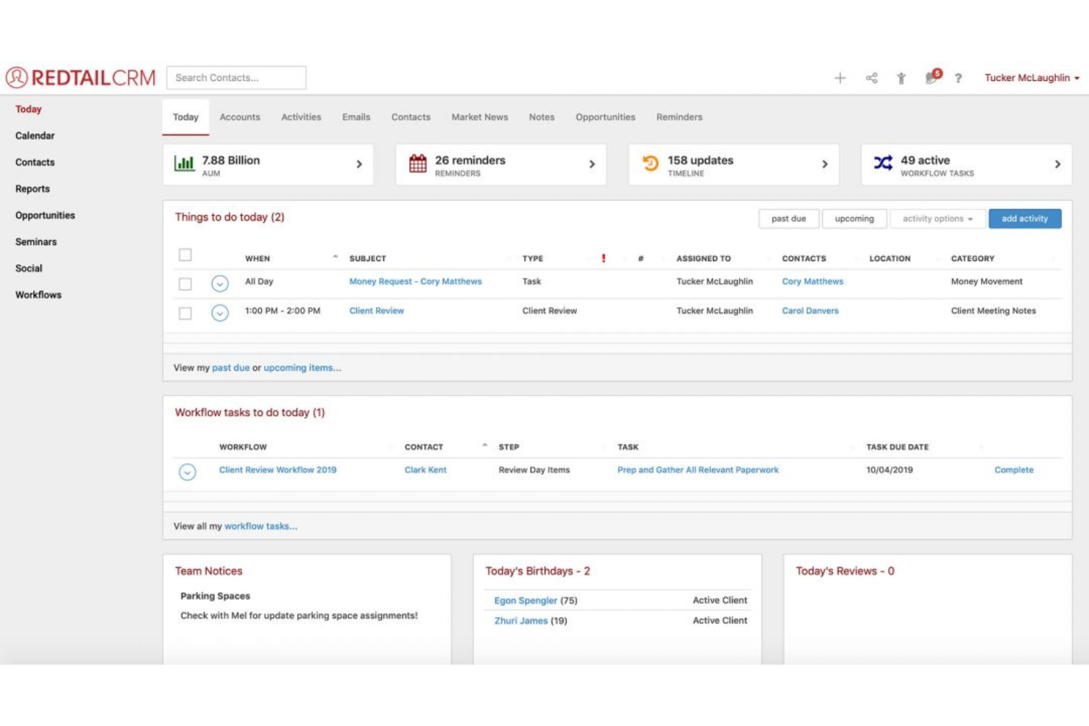1089x726 pixels.
Task: Open Tucker McLaughlin user menu
Action: click(x=1032, y=78)
